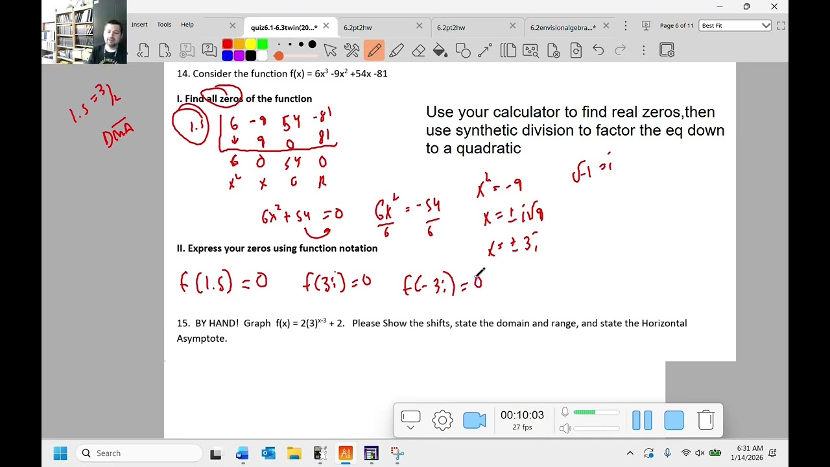Toggle full screen view
The height and width of the screenshot is (467, 830).
pos(781,26)
